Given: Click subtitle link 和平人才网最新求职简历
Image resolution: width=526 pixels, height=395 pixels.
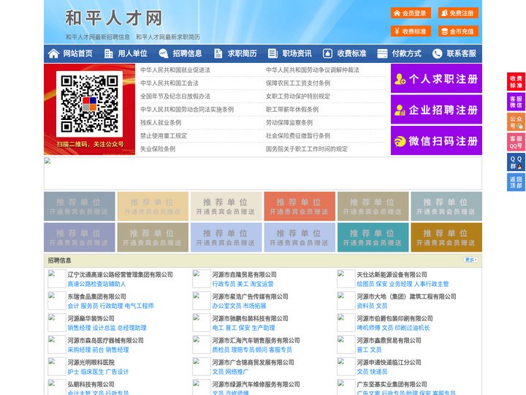Looking at the screenshot, I should click(168, 37).
